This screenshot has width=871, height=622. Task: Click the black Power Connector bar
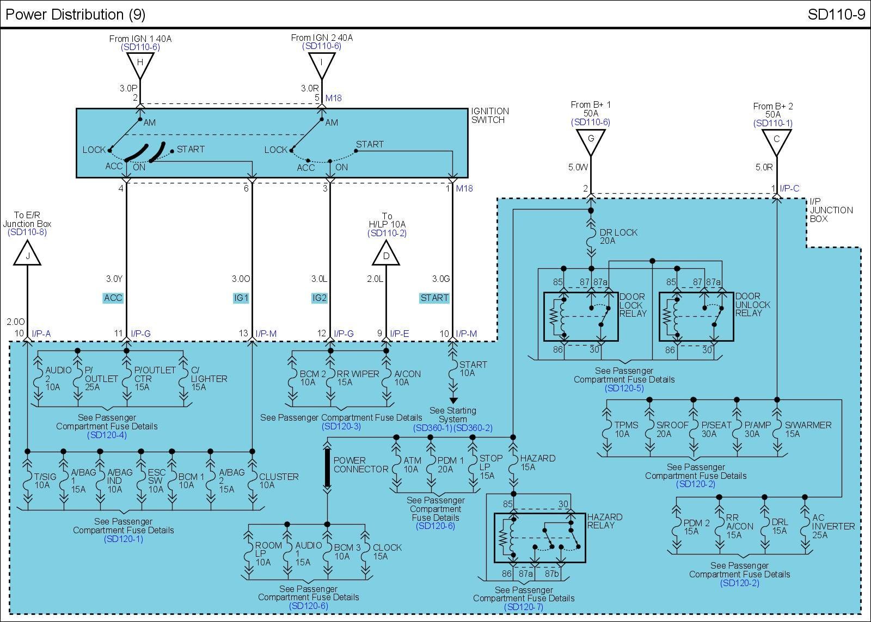(x=327, y=469)
